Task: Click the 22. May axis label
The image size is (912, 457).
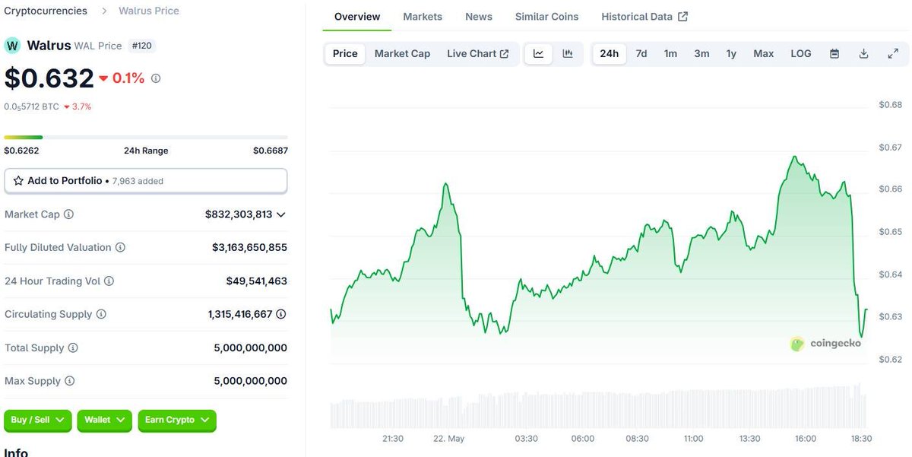Action: pos(448,439)
